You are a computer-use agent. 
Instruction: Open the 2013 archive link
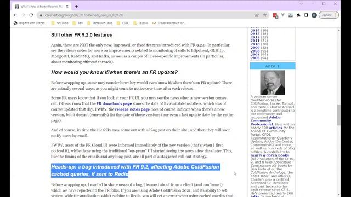[x=255, y=34]
